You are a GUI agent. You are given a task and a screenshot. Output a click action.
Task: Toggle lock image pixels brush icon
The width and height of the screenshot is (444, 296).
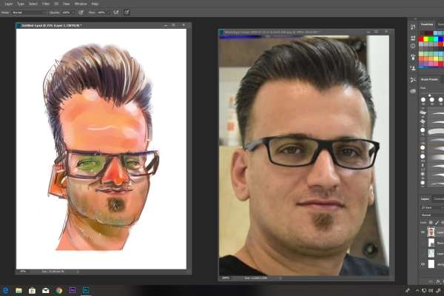tap(437, 223)
